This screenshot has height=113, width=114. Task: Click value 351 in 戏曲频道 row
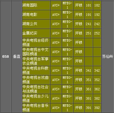[x=88, y=80]
